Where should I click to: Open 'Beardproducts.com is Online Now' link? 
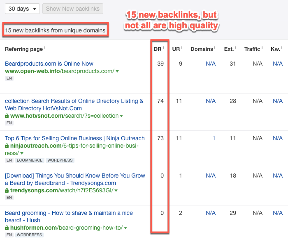(x=49, y=64)
